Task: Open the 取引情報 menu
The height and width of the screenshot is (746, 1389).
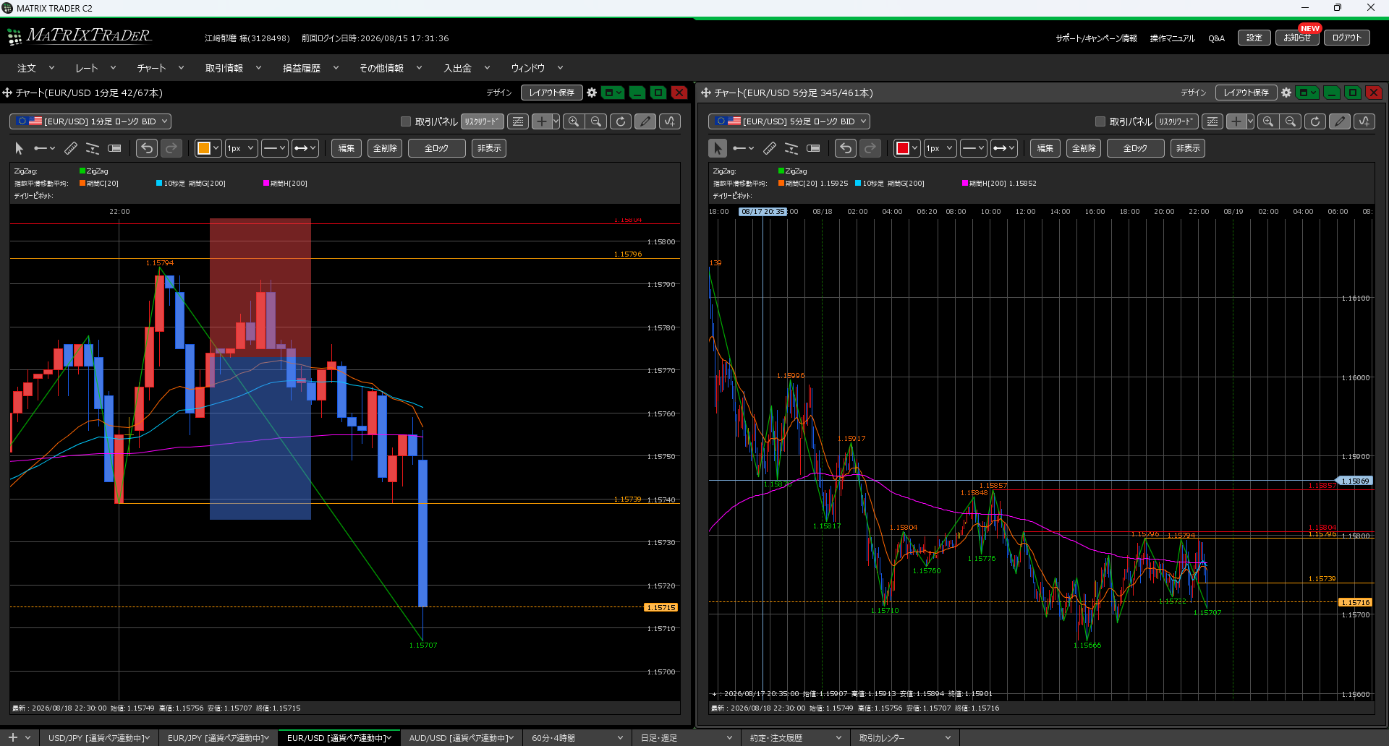Action: tap(233, 68)
